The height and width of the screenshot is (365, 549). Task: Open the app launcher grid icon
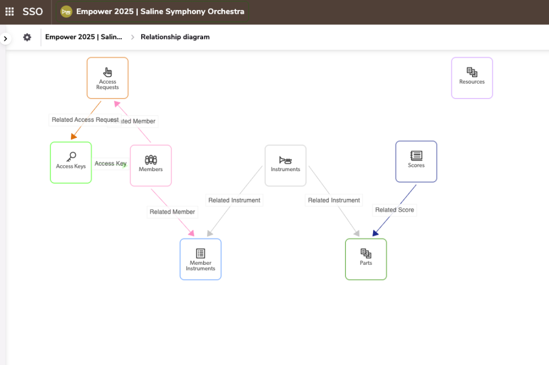click(9, 12)
